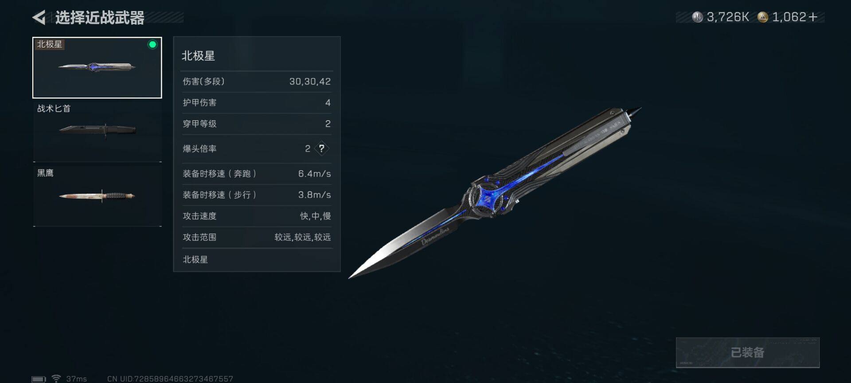Select the 北极星 weapon card

[97, 67]
